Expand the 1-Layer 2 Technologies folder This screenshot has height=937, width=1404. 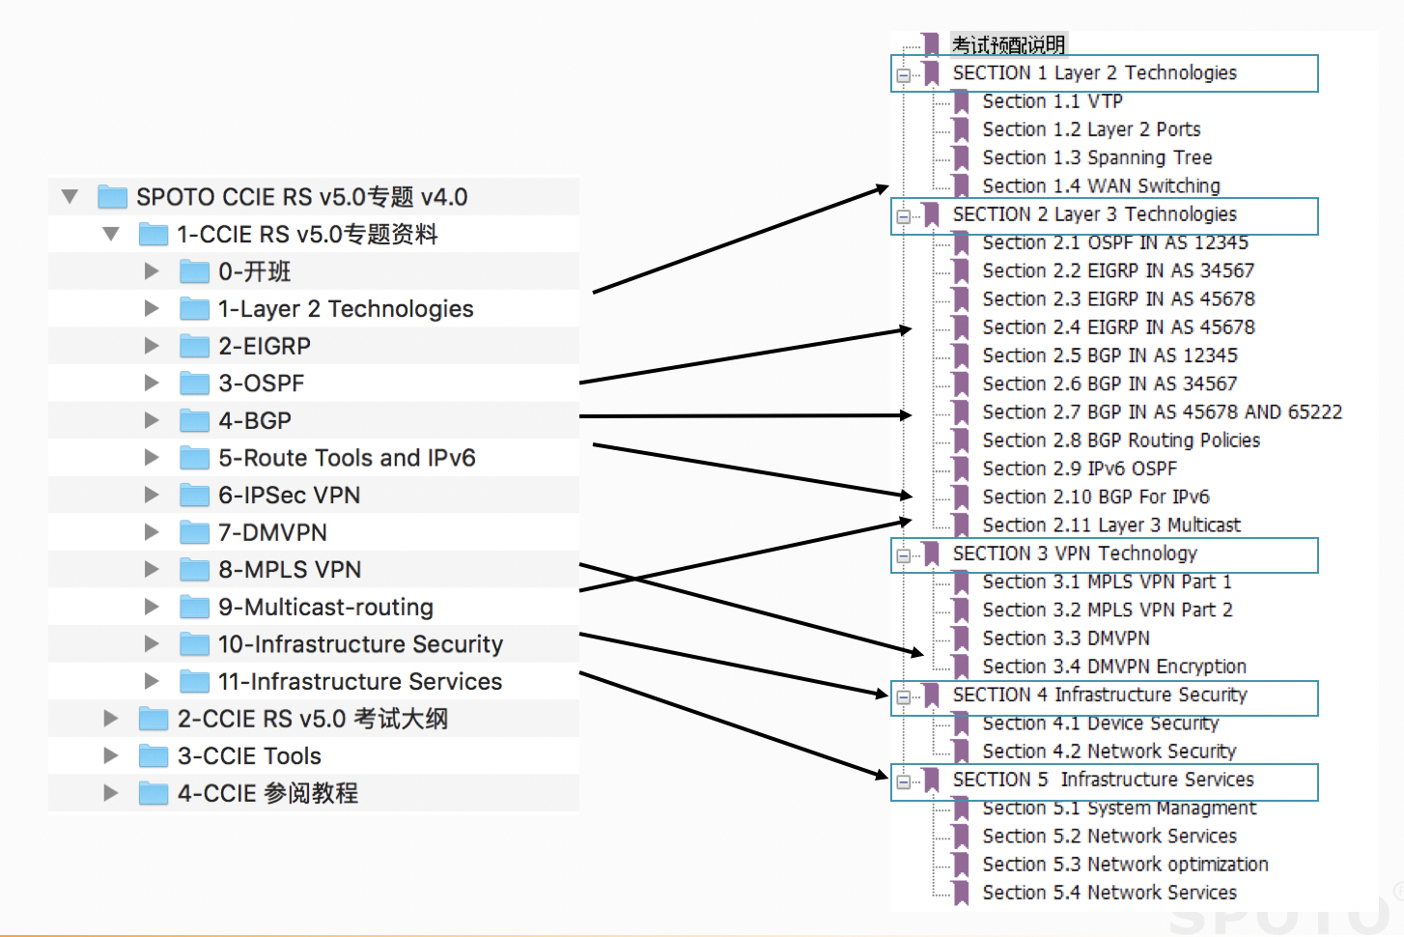[x=152, y=309]
